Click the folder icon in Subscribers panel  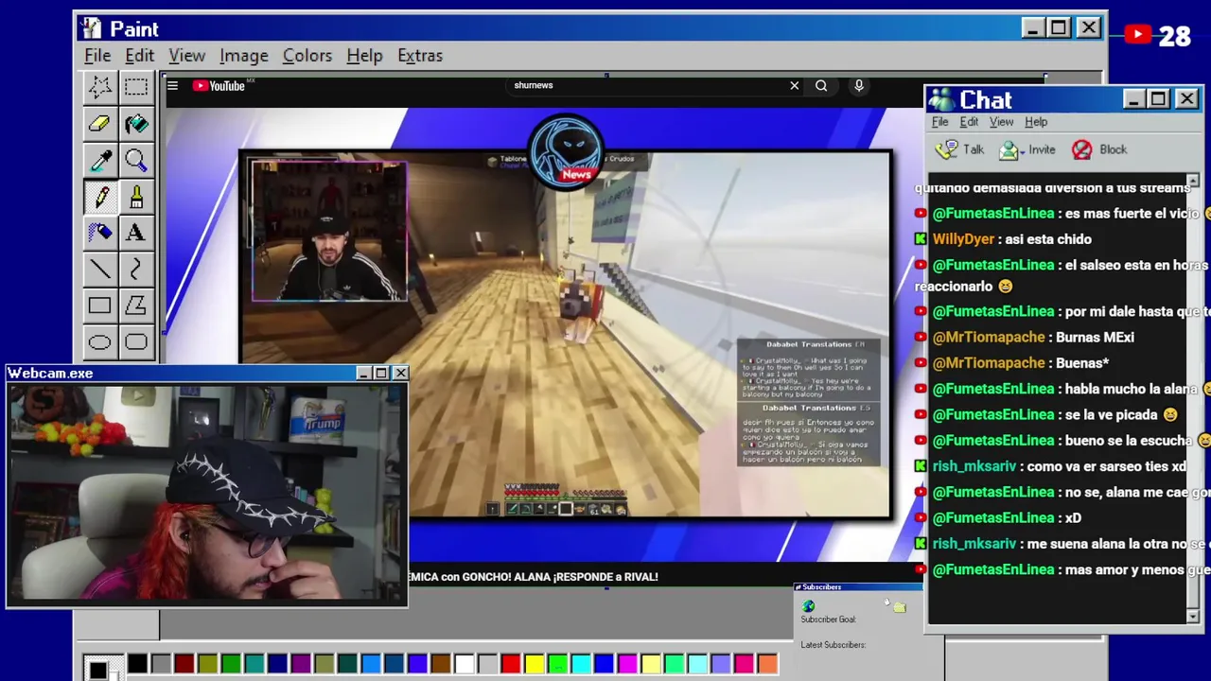click(x=899, y=607)
